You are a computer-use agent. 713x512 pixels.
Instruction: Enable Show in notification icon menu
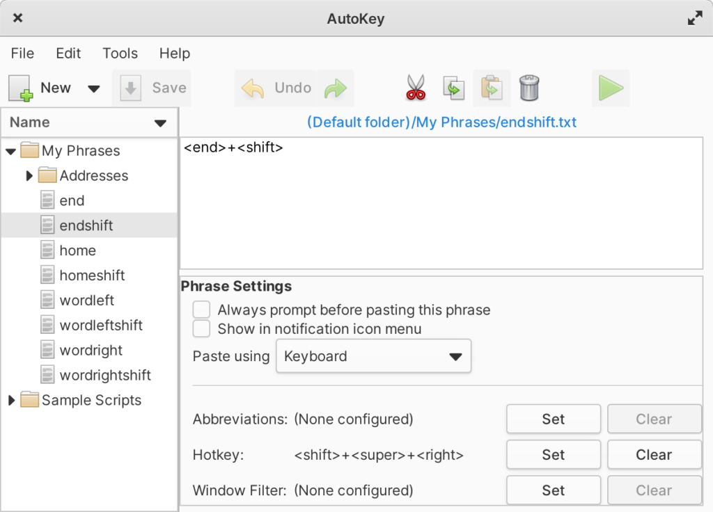[201, 329]
